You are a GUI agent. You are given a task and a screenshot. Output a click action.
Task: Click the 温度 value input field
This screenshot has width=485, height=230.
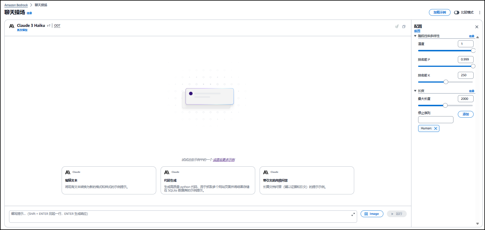[466, 44]
